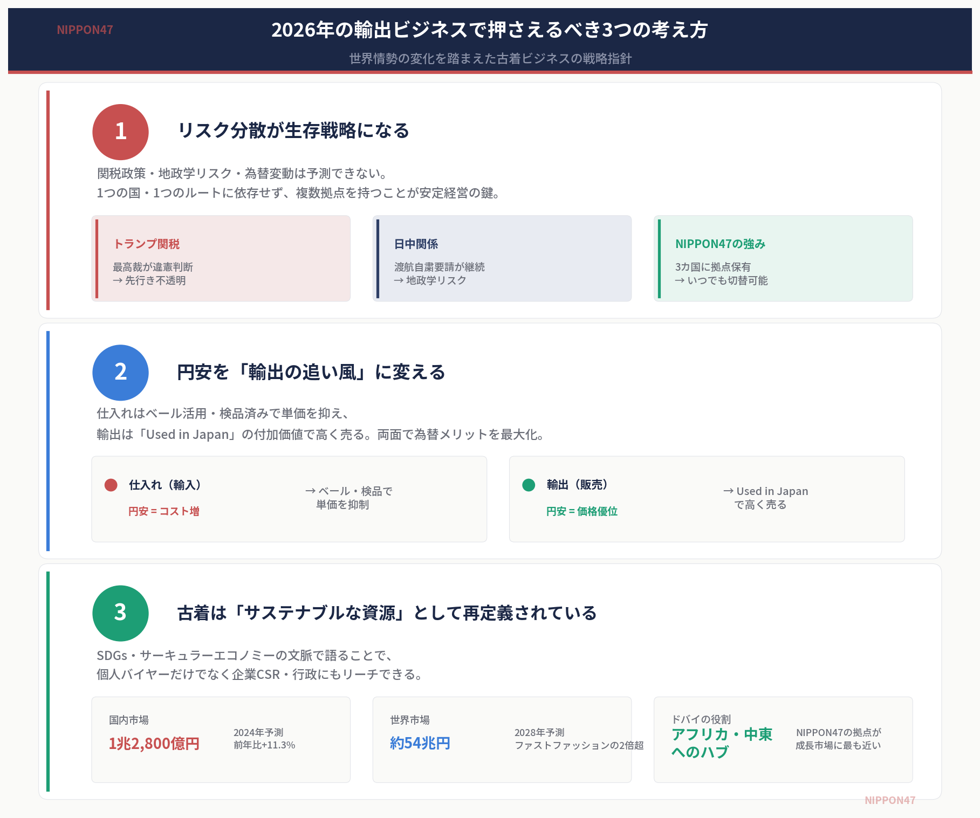Click heading 古着は「サステナブルな資源」として再定義されている
Viewport: 980px width, 818px height.
point(387,613)
